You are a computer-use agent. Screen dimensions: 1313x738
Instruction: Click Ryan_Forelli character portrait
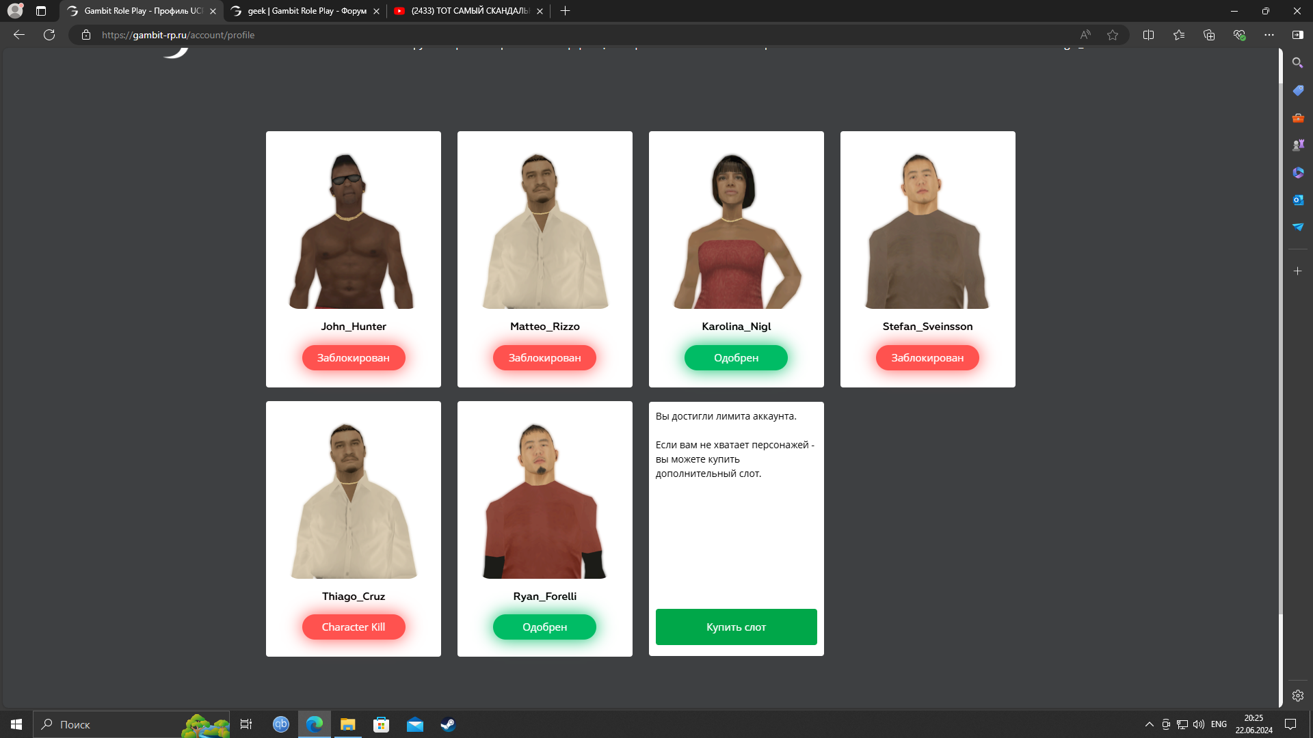pos(544,501)
